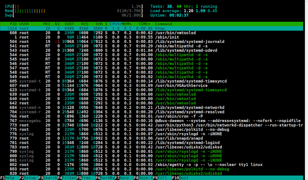This screenshot has height=180, width=308.
Task: Click F4 Filter in the bottom bar
Action: click(x=67, y=178)
